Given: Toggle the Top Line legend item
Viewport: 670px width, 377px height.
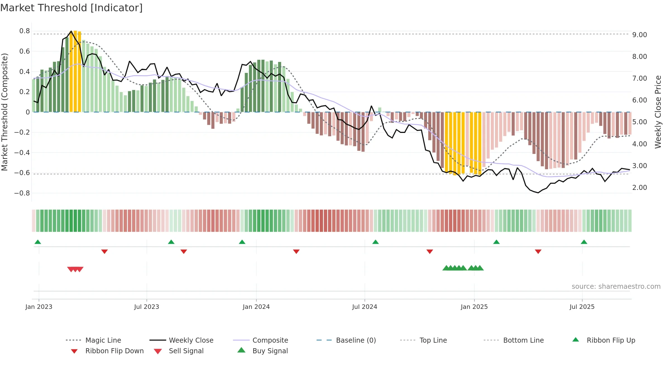Looking at the screenshot, I should [x=423, y=340].
